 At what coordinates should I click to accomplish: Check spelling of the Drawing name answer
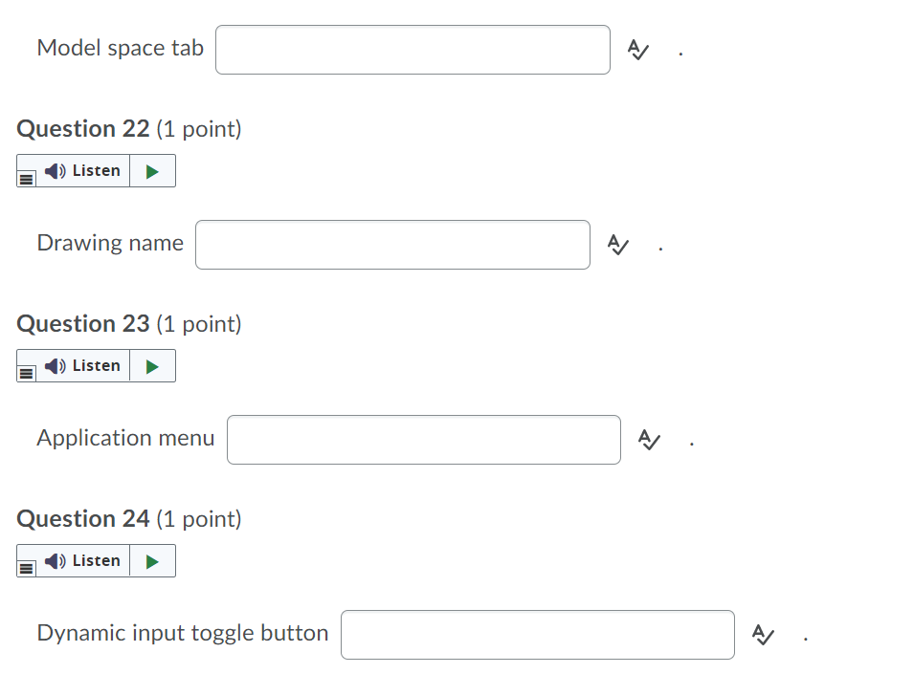coord(618,245)
